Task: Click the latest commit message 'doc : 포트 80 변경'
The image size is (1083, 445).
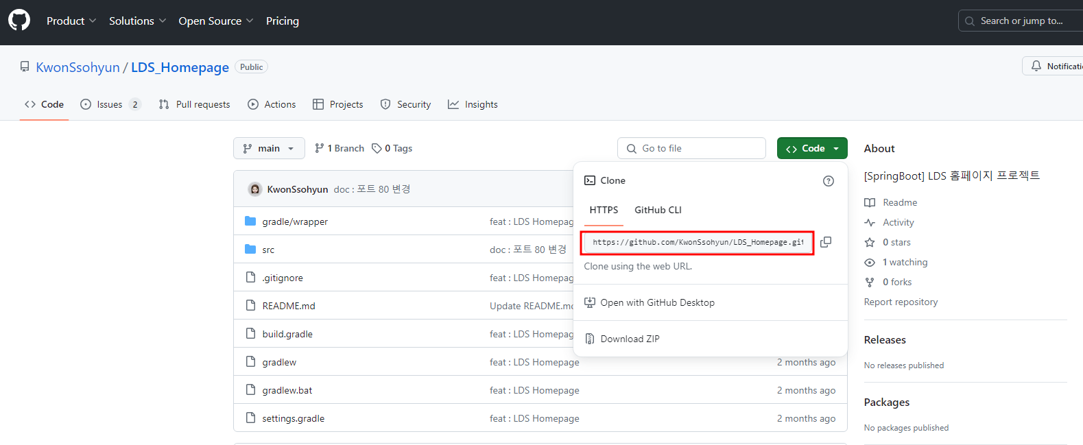Action: 372,189
